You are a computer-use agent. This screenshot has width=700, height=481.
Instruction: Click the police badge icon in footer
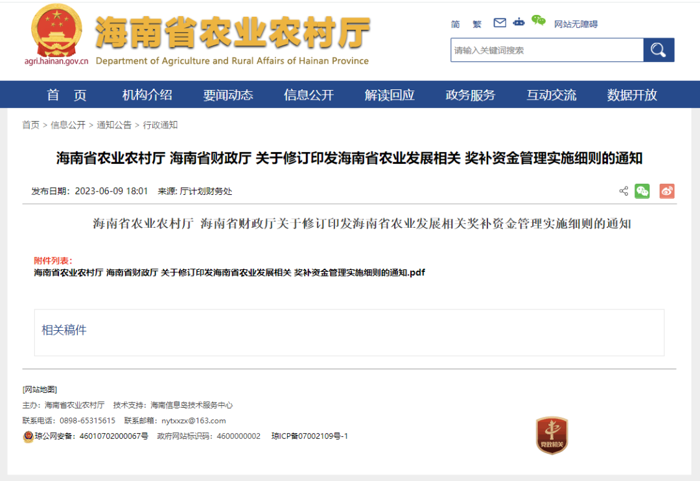[28, 436]
